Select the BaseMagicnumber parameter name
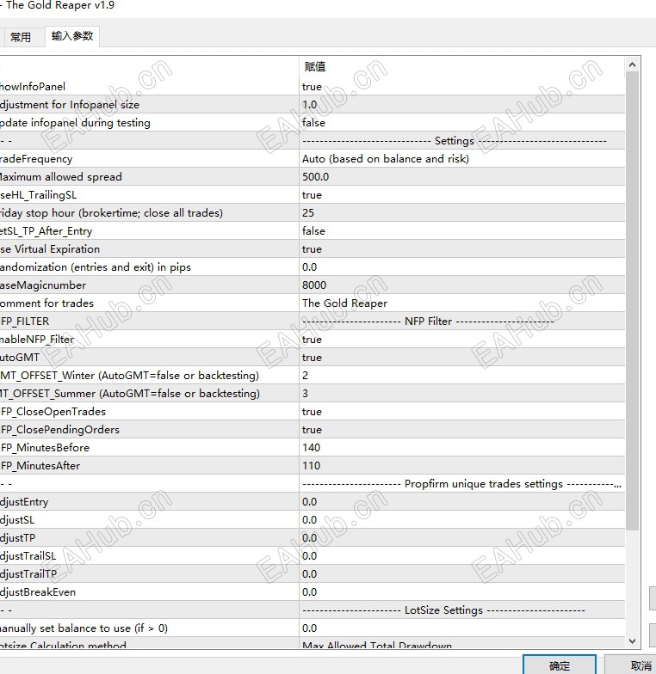The height and width of the screenshot is (674, 656). [43, 285]
